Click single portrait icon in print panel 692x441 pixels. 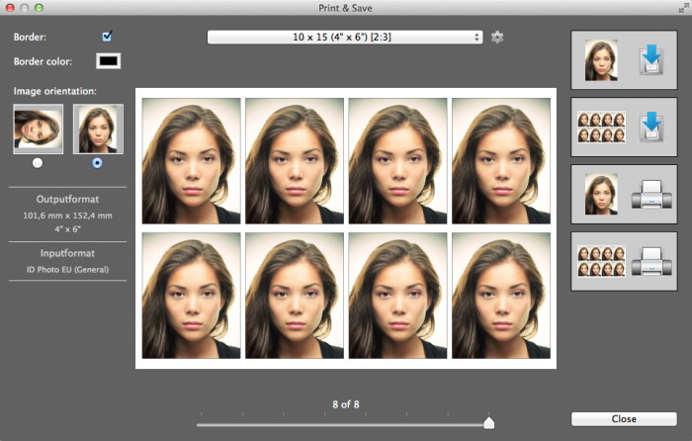point(601,196)
